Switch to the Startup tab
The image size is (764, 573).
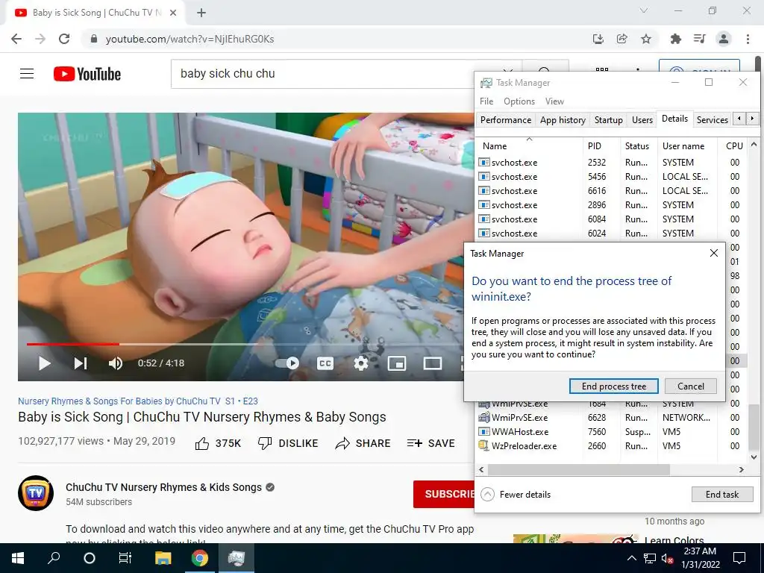pos(608,120)
